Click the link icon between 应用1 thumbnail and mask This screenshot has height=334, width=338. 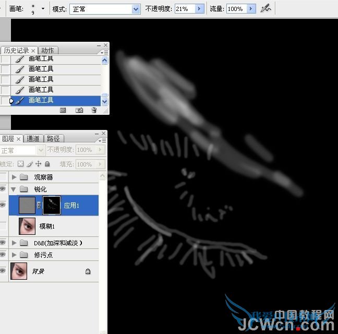(x=39, y=205)
